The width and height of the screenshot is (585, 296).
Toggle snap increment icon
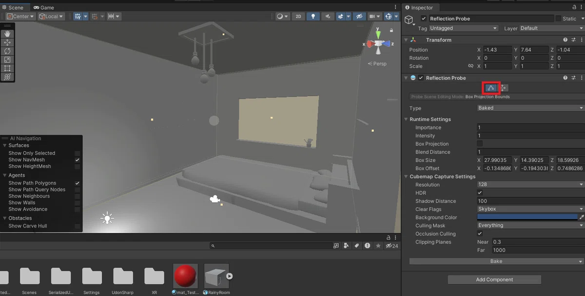coord(95,16)
